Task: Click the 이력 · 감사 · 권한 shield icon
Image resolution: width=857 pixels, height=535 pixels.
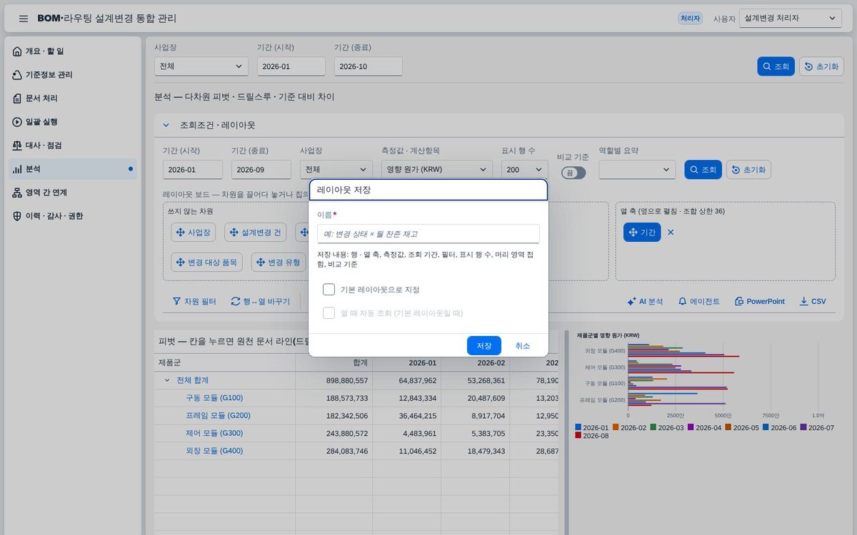Action: tap(17, 216)
